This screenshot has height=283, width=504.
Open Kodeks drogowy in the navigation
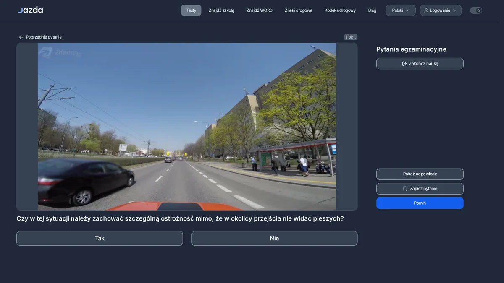pos(340,10)
